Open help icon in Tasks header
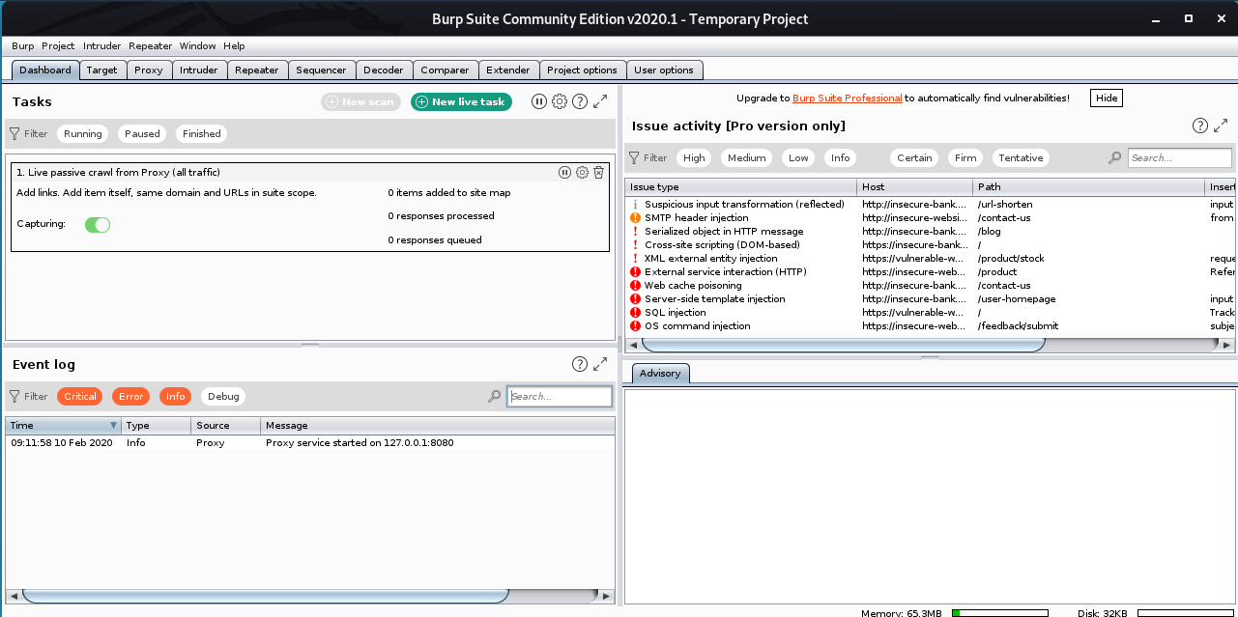The width and height of the screenshot is (1238, 617). 580,101
